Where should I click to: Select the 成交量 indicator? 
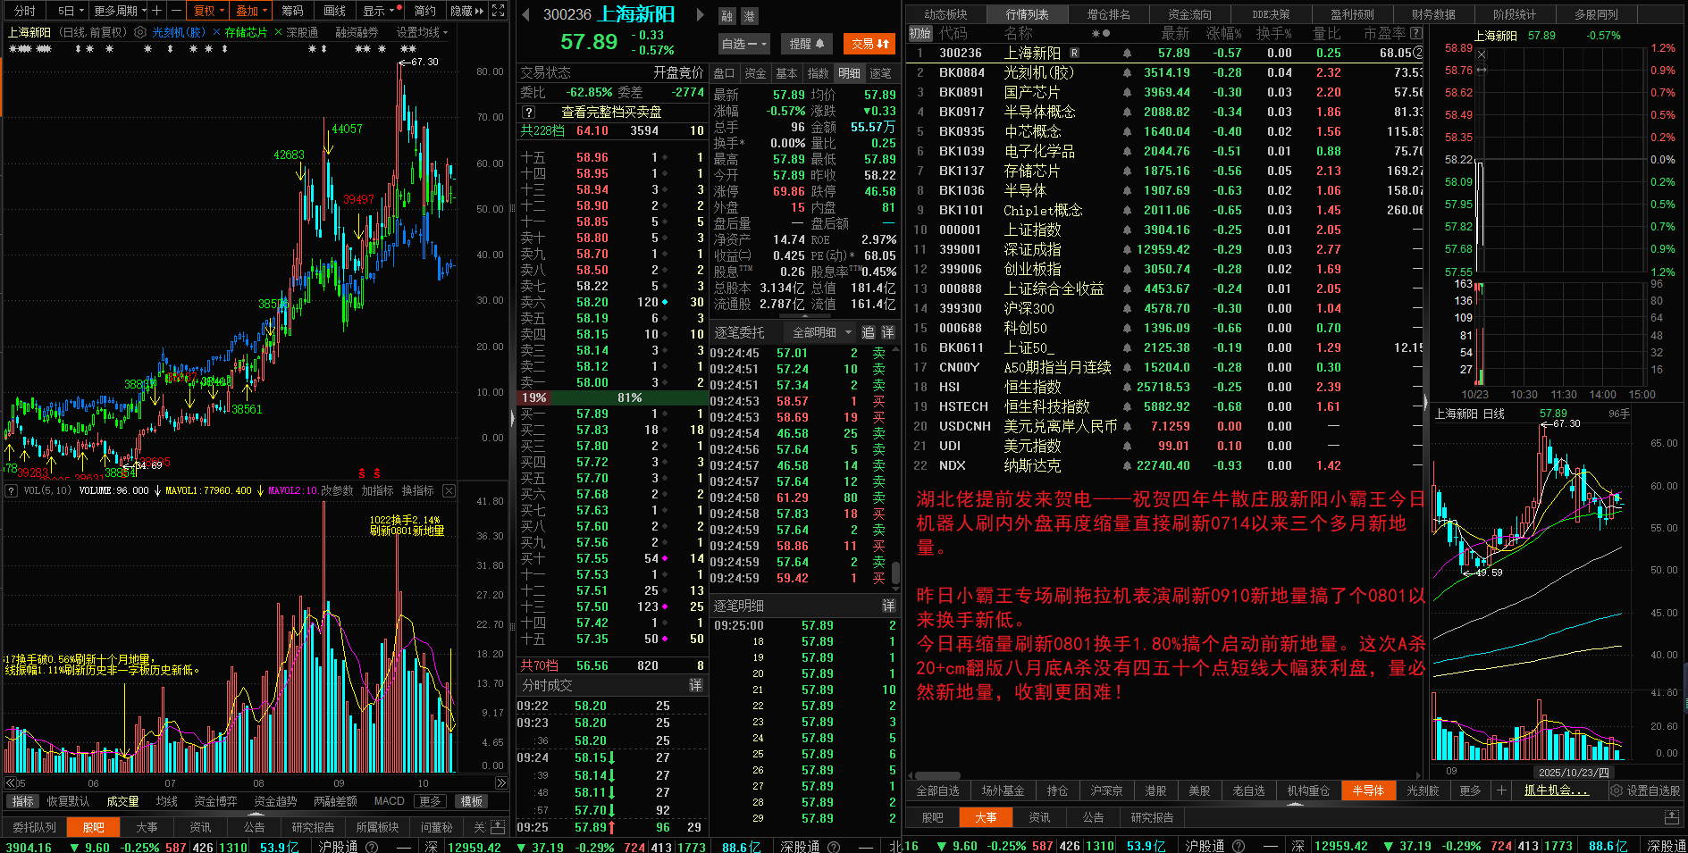pyautogui.click(x=122, y=801)
